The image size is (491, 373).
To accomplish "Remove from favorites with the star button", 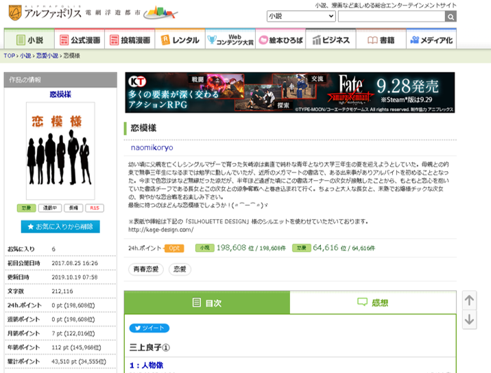I will (x=60, y=227).
